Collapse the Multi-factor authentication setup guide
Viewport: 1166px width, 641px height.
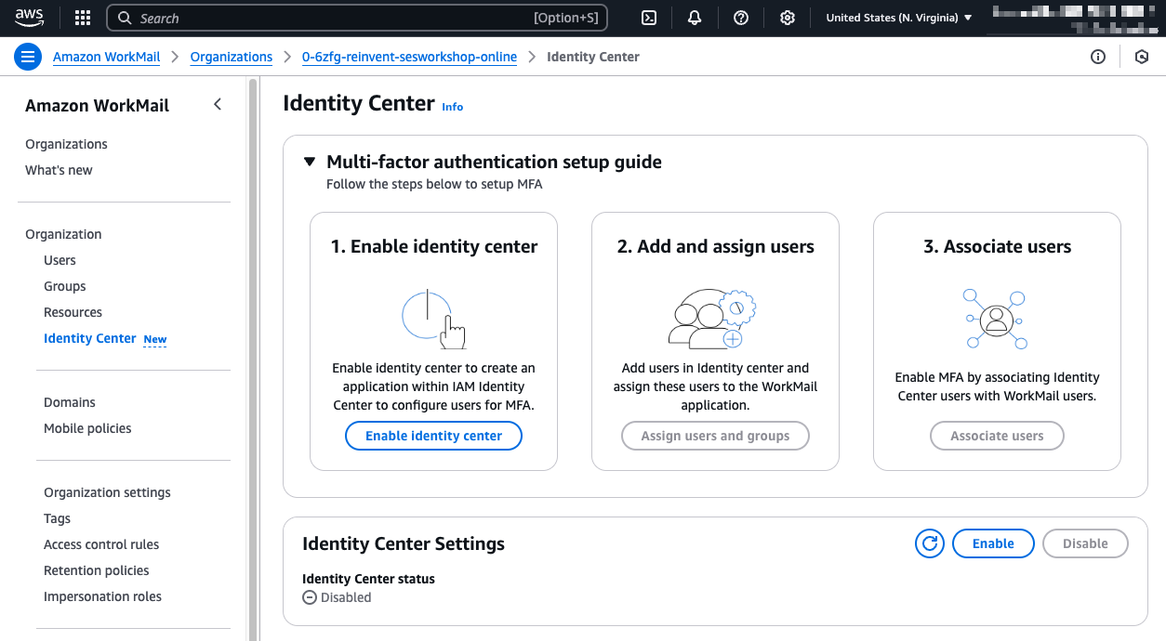coord(310,162)
